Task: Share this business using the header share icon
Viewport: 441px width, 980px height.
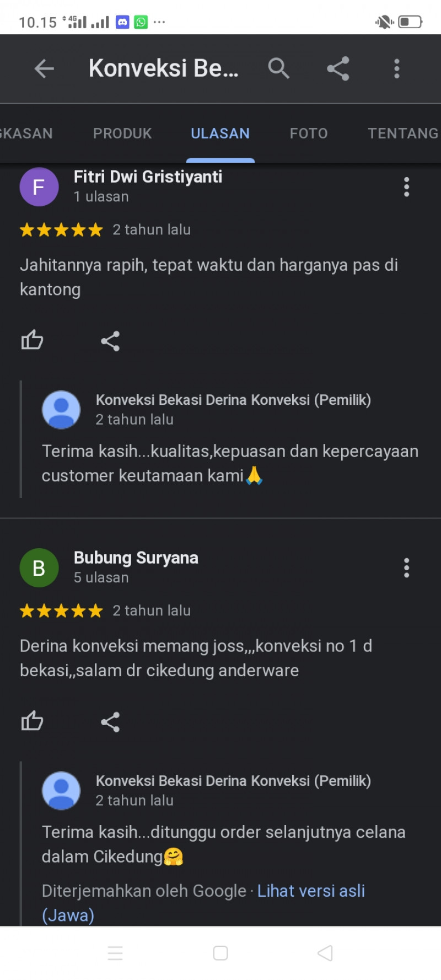Action: pyautogui.click(x=338, y=69)
